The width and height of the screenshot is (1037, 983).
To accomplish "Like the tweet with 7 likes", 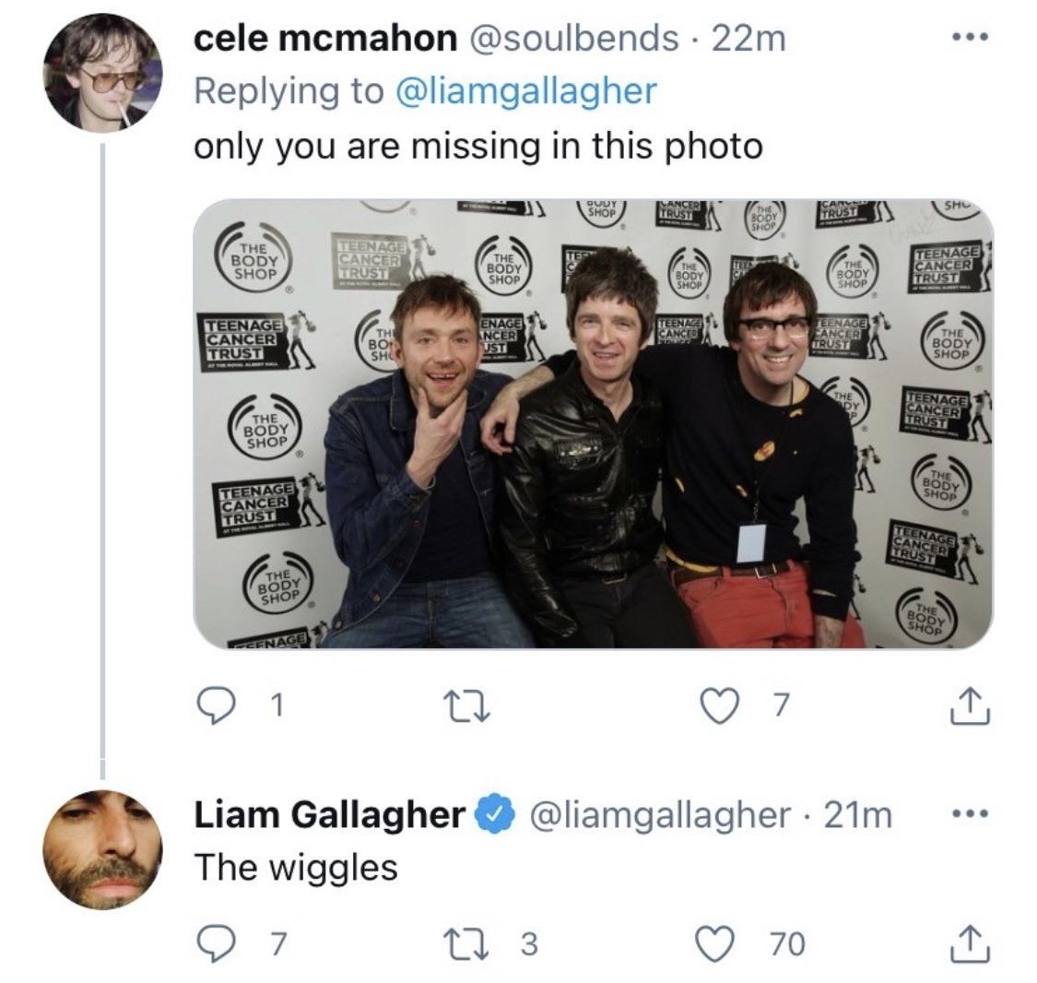I will click(x=720, y=706).
